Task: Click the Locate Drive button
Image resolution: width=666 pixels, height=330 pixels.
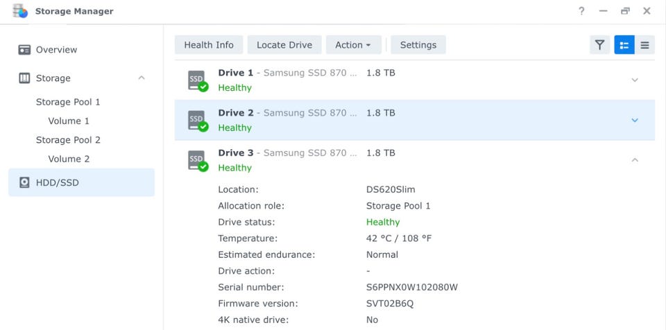Action: click(284, 45)
